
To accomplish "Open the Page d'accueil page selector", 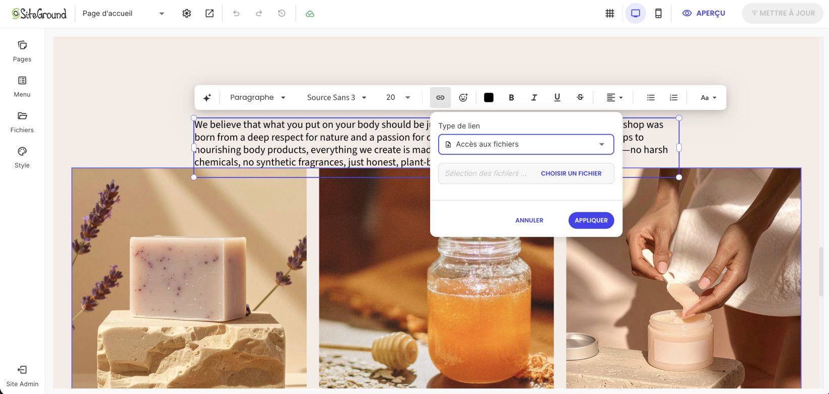I will (x=124, y=14).
